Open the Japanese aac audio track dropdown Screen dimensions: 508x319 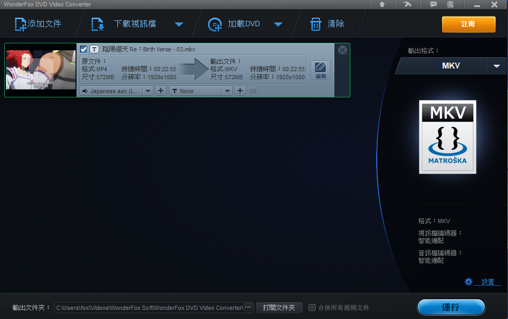tap(148, 91)
